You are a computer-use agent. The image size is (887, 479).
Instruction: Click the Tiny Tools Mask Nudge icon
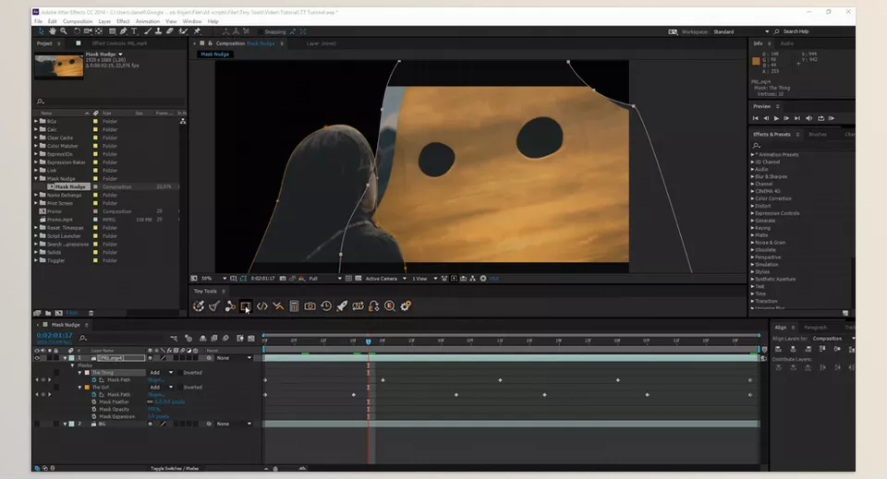(x=246, y=306)
